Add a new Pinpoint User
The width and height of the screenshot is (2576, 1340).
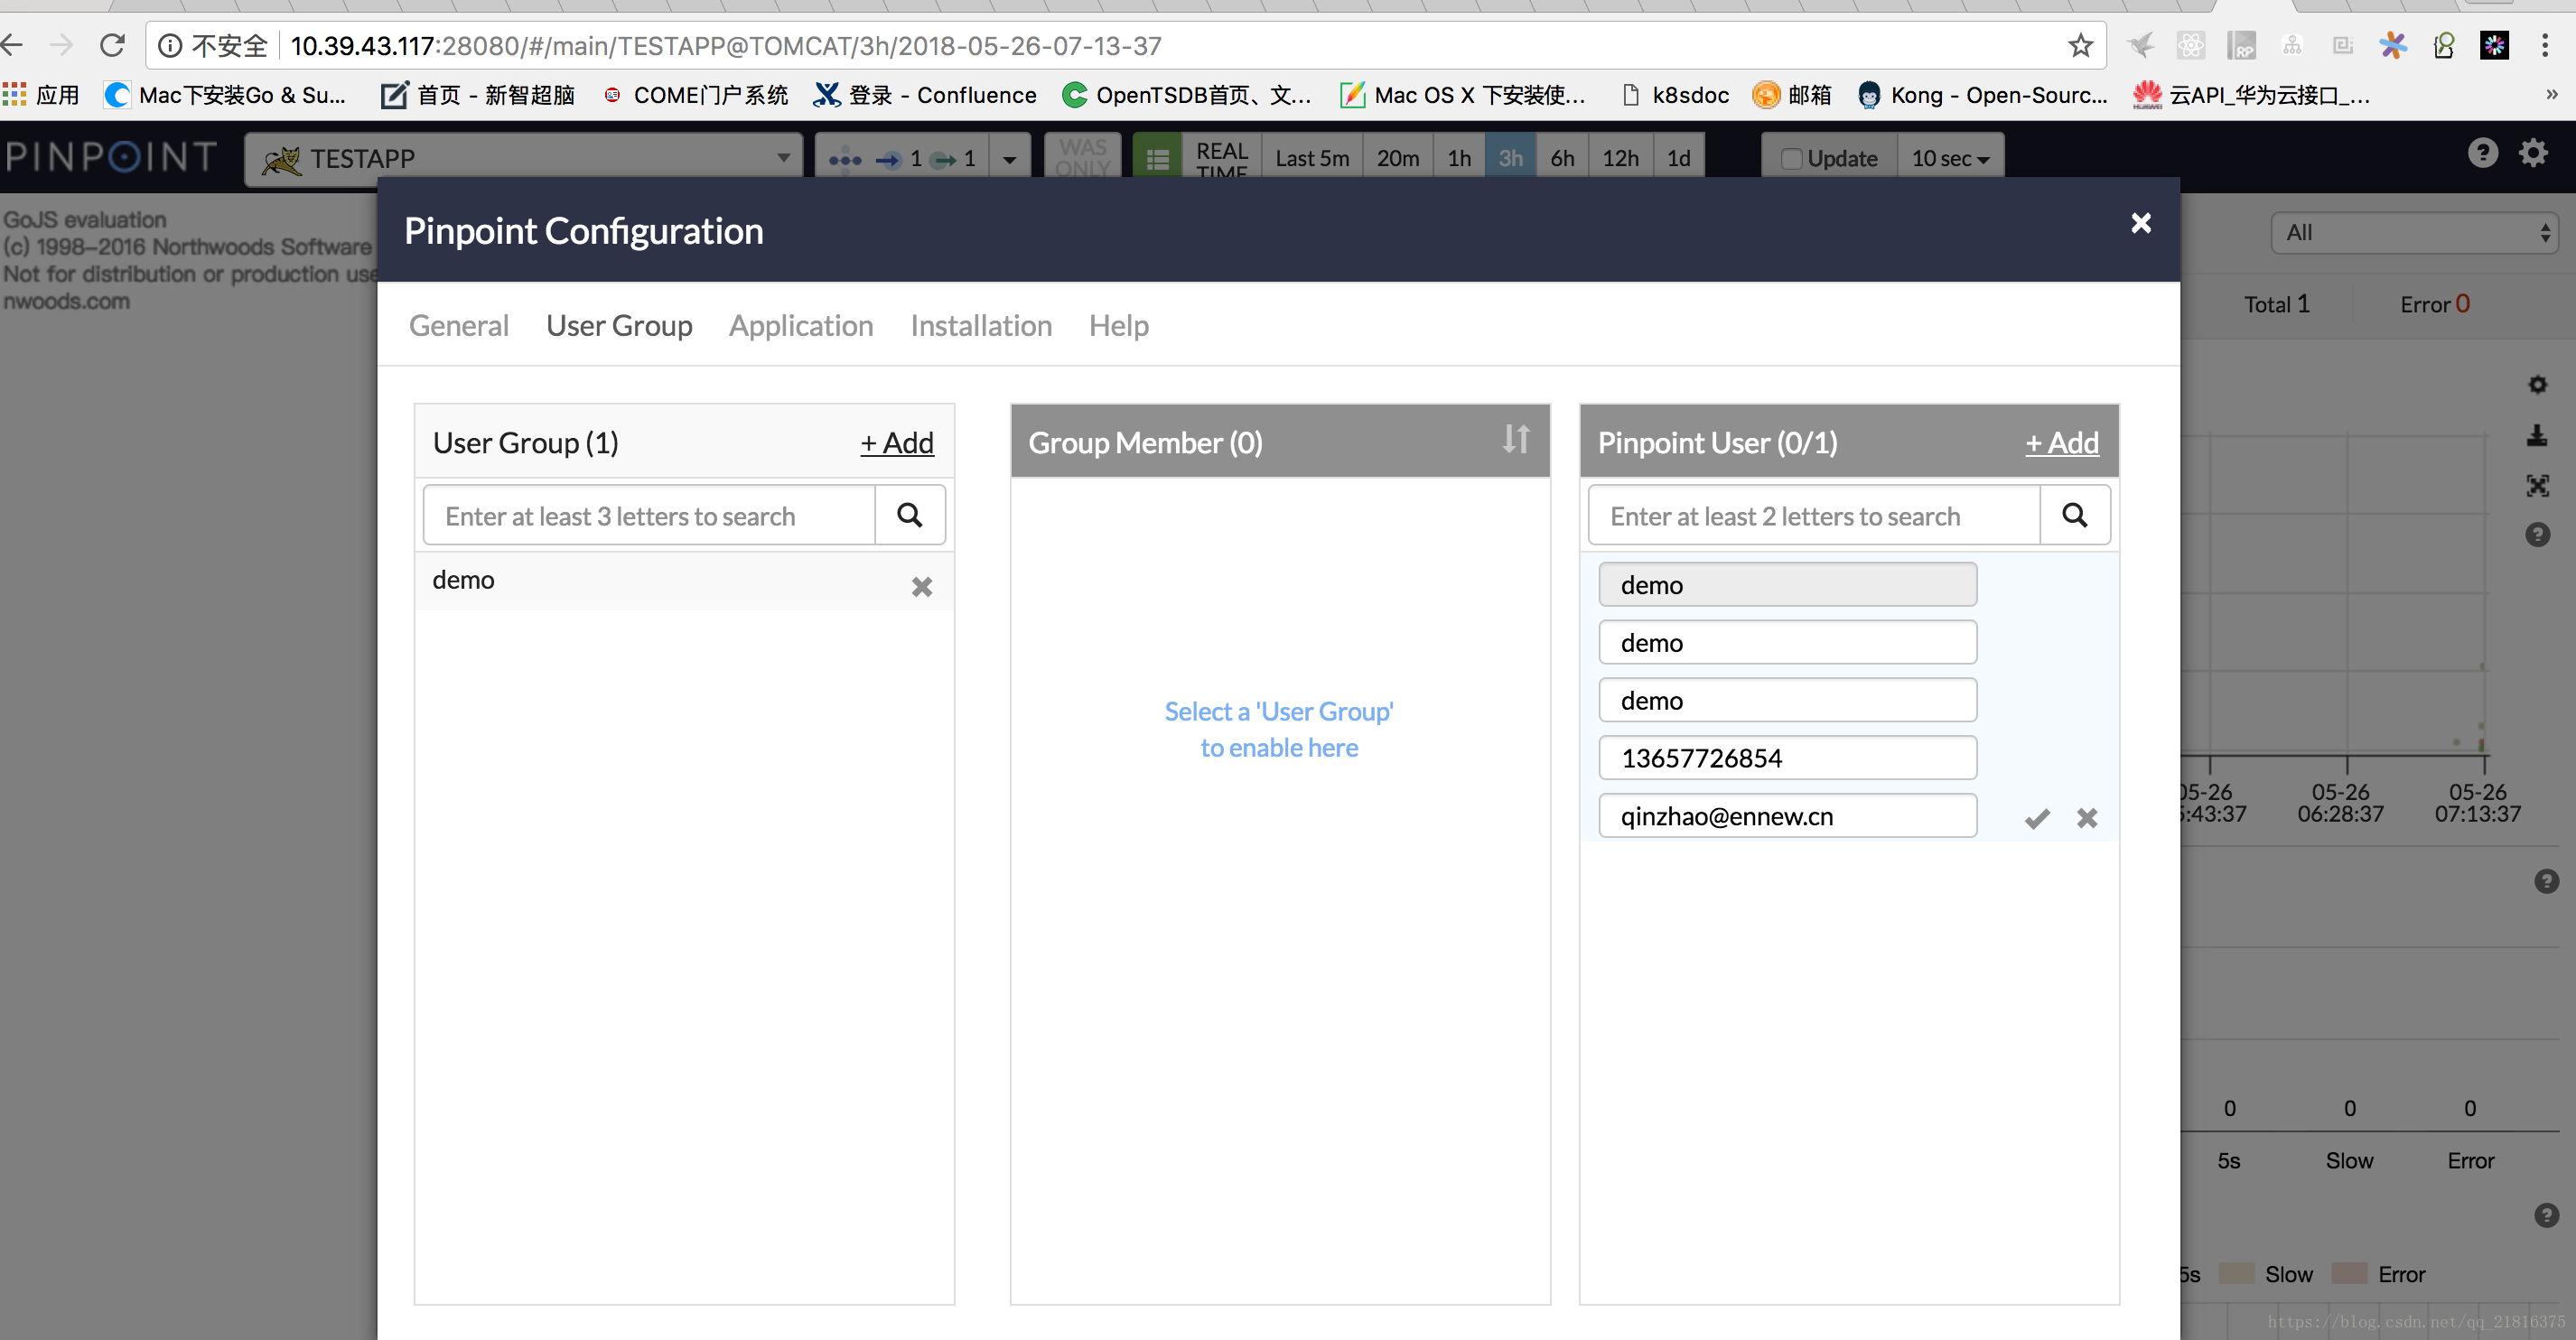[x=2062, y=442]
